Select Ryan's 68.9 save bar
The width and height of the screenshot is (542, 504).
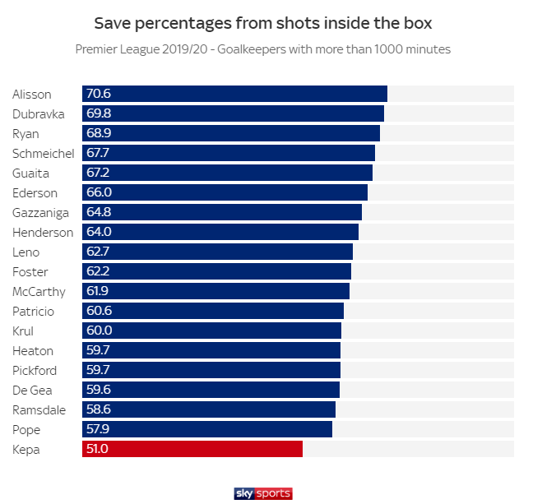[231, 133]
